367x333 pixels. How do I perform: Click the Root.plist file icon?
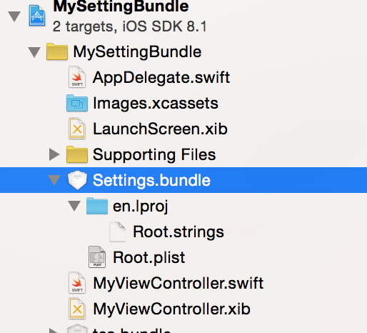coord(97,257)
